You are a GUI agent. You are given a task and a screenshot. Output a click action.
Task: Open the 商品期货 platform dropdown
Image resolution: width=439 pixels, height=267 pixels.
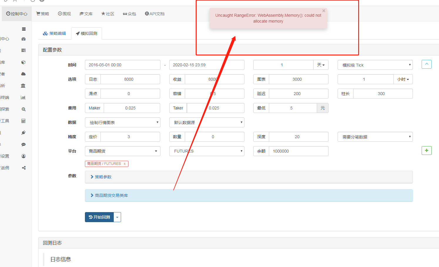[x=123, y=151]
